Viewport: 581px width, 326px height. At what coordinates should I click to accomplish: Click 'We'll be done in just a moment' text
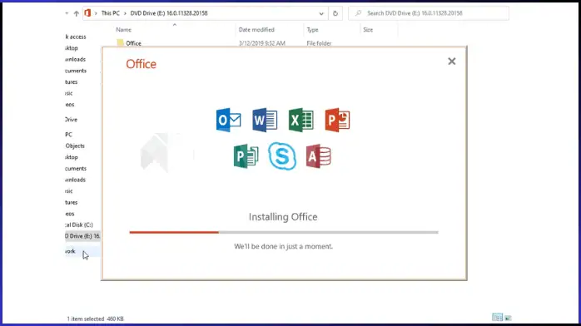(284, 246)
